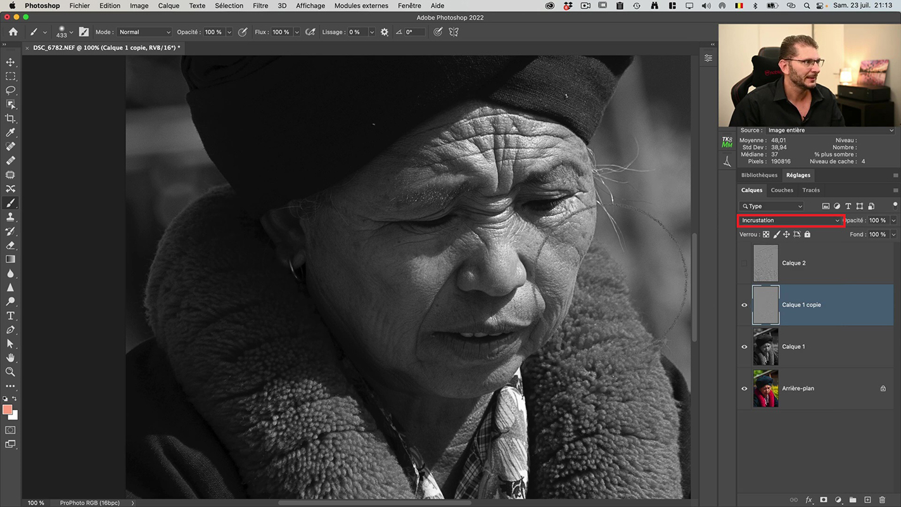901x507 pixels.
Task: Delete the layer using the trash icon
Action: pos(882,500)
